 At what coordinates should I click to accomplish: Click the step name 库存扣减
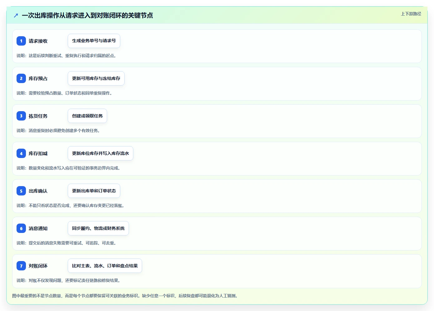(x=38, y=153)
